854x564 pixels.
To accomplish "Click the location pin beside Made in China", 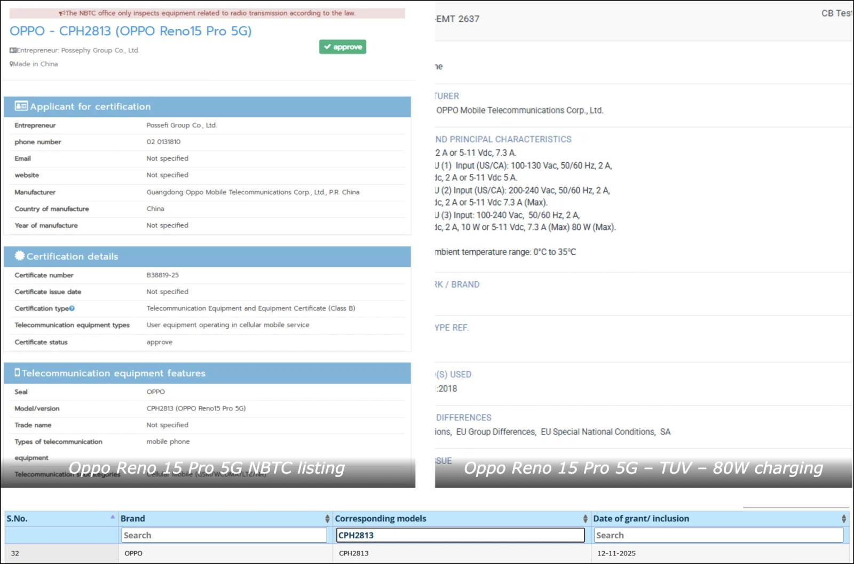I will pyautogui.click(x=11, y=64).
